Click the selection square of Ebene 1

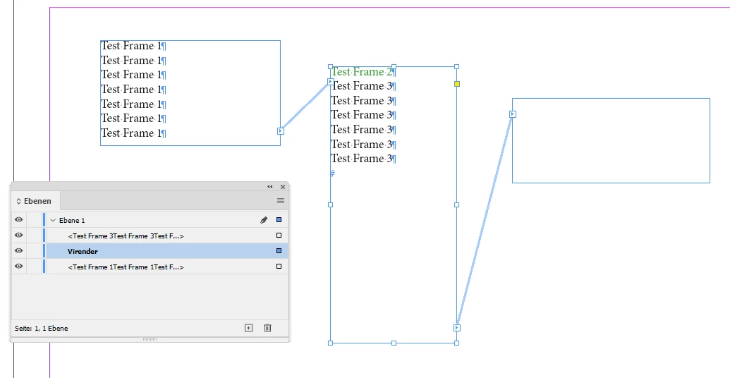click(x=279, y=220)
